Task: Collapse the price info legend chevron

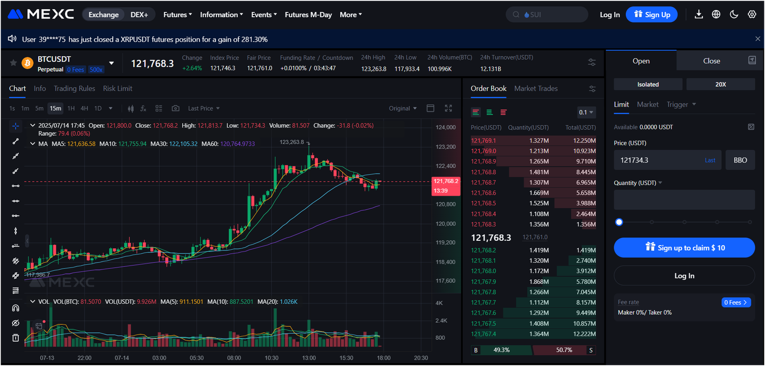Action: (x=33, y=125)
